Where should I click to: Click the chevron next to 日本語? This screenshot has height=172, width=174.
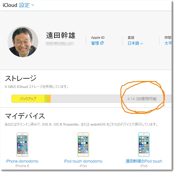141,44
